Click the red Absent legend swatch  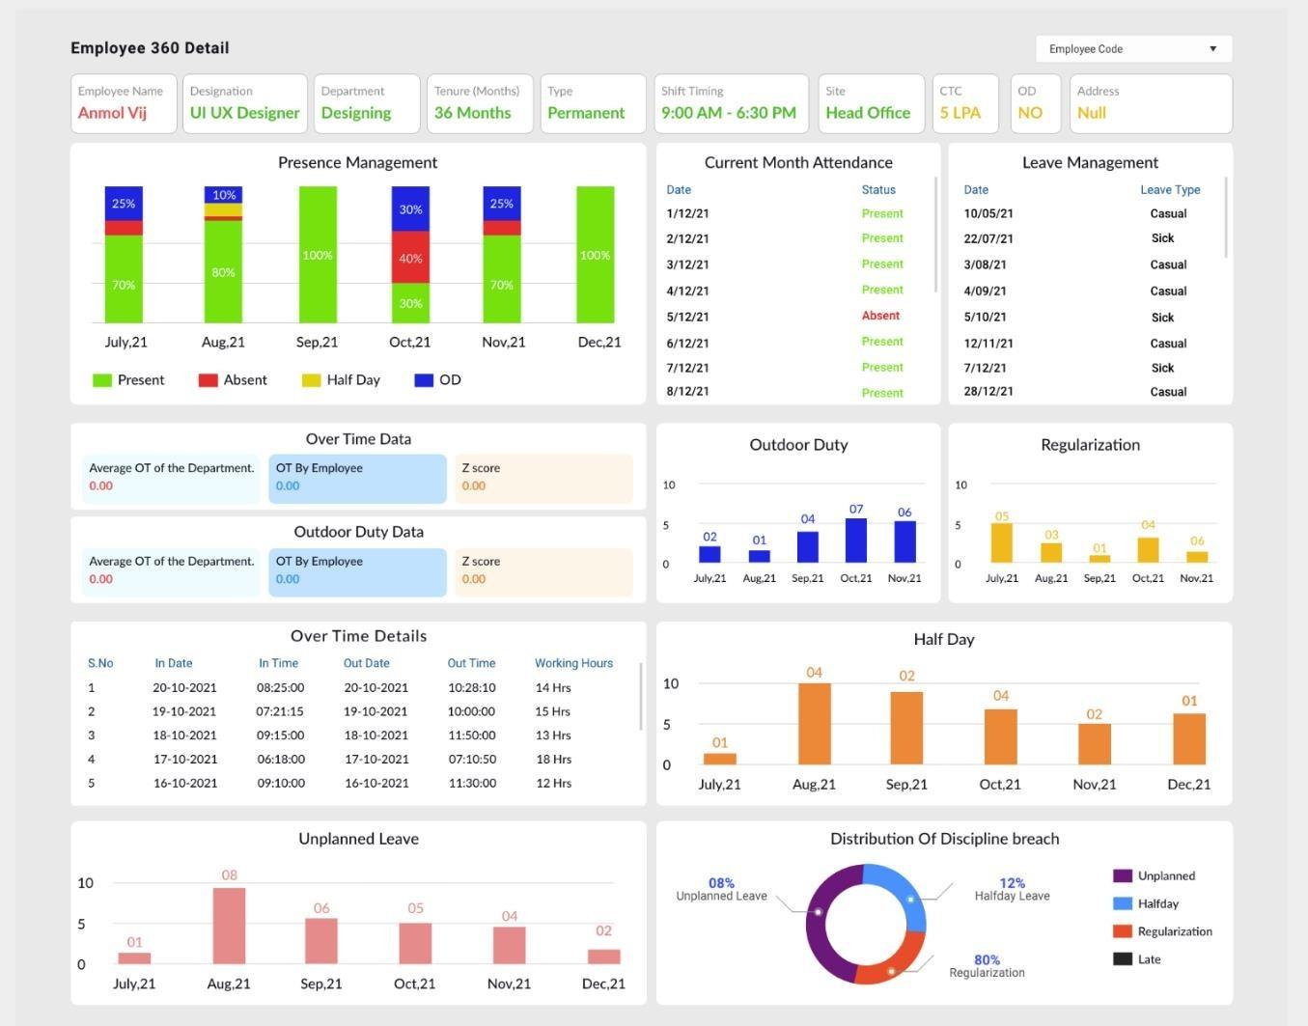pyautogui.click(x=208, y=380)
